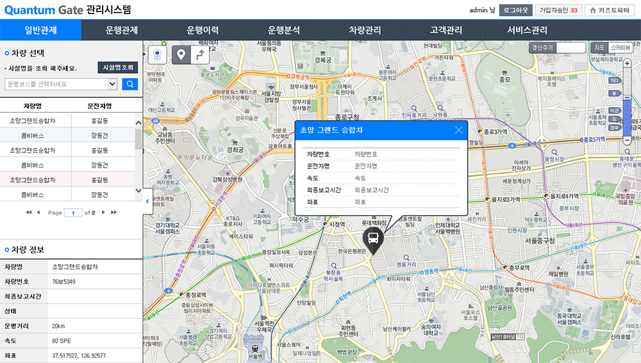Click the 광장시장 search pin on map
The height and width of the screenshot is (363, 641).
point(554,153)
